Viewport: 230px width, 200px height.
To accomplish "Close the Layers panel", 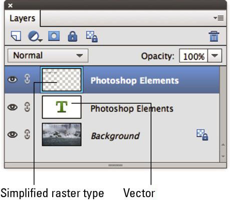I will [10, 5].
